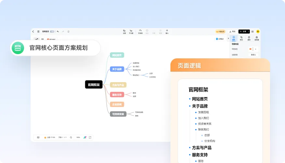
Task: Click the apps grid icon in the header
Action: click(x=252, y=32)
